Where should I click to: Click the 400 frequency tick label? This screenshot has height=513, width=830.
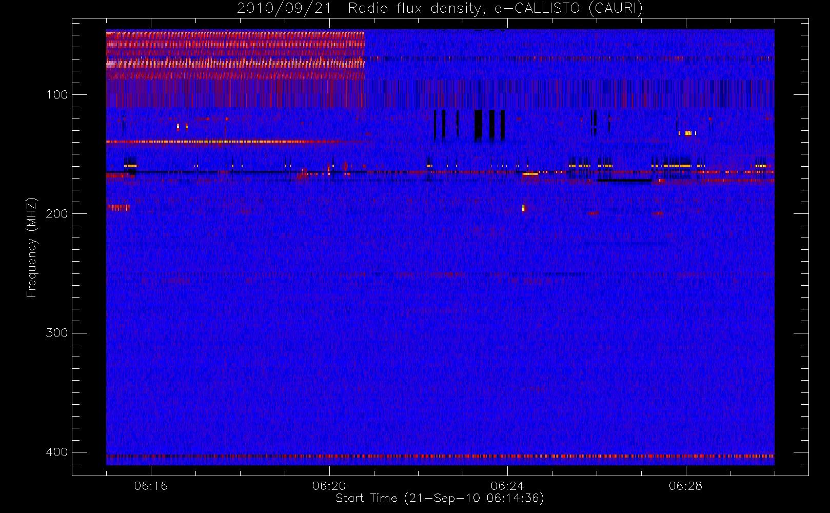coord(56,452)
